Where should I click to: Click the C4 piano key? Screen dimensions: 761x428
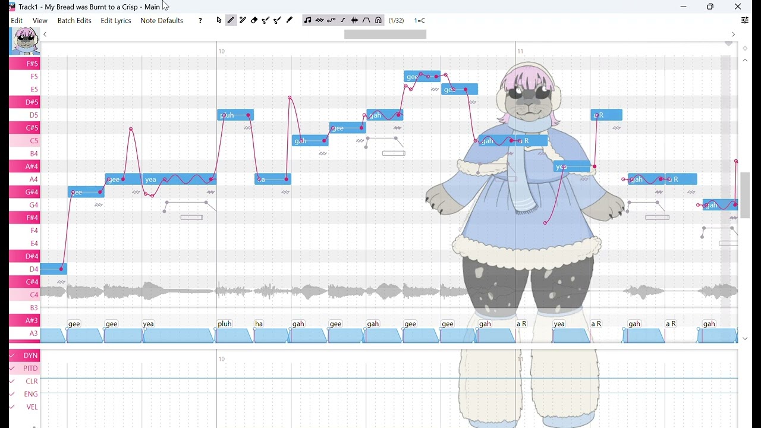click(x=24, y=295)
